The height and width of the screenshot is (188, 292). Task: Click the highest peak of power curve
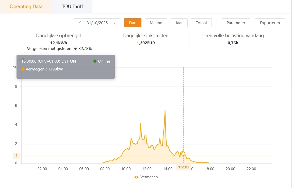coord(165,111)
